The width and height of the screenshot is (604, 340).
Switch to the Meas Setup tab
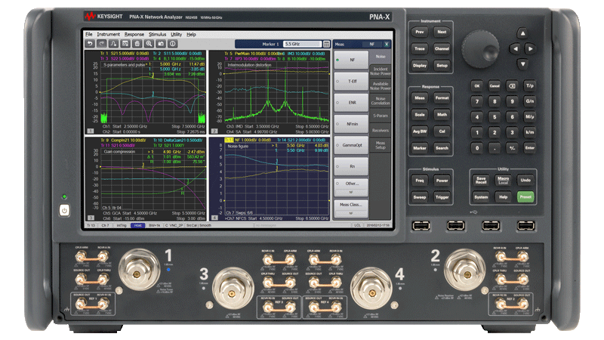click(x=381, y=145)
